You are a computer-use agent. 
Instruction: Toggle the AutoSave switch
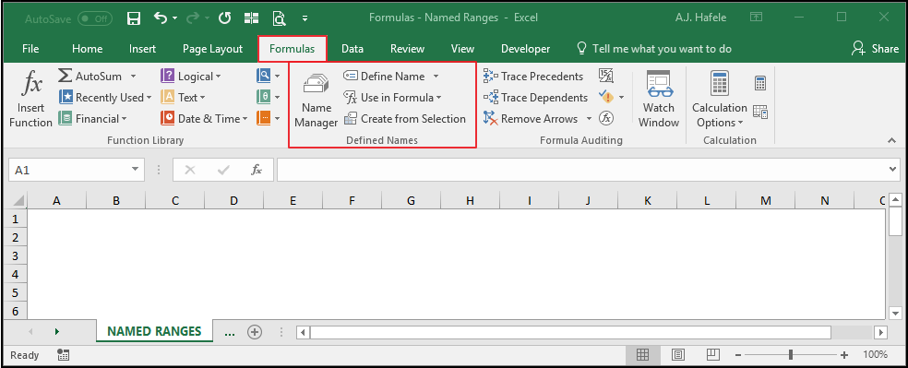tap(95, 18)
